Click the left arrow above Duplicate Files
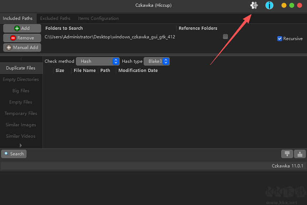 coord(21,59)
